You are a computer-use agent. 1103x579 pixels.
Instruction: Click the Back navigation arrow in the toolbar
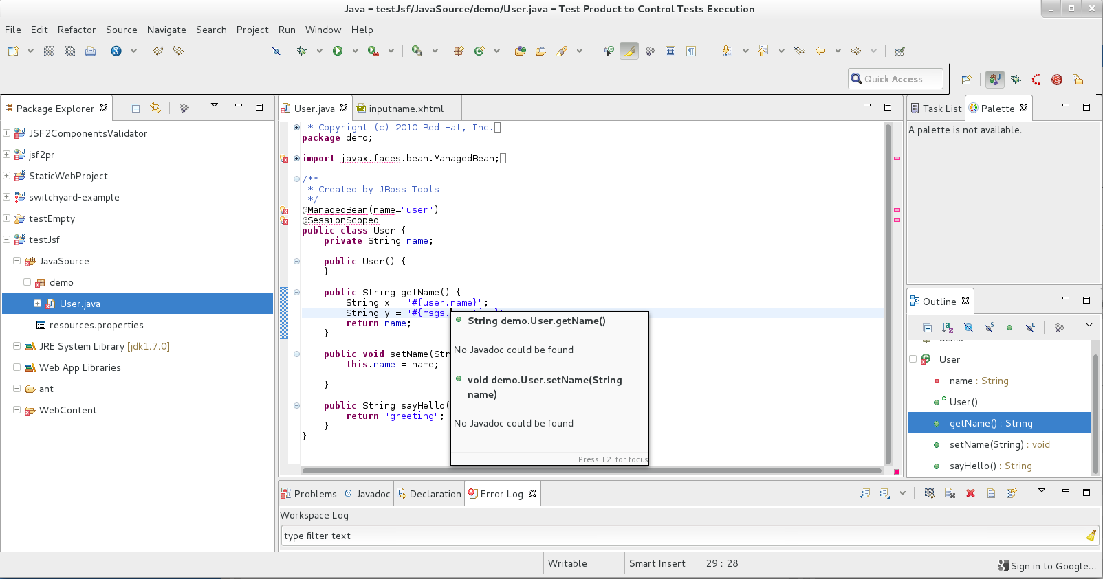pos(820,51)
